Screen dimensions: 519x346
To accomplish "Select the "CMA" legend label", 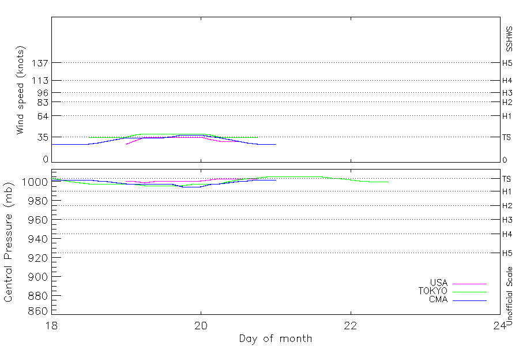I will point(438,299).
